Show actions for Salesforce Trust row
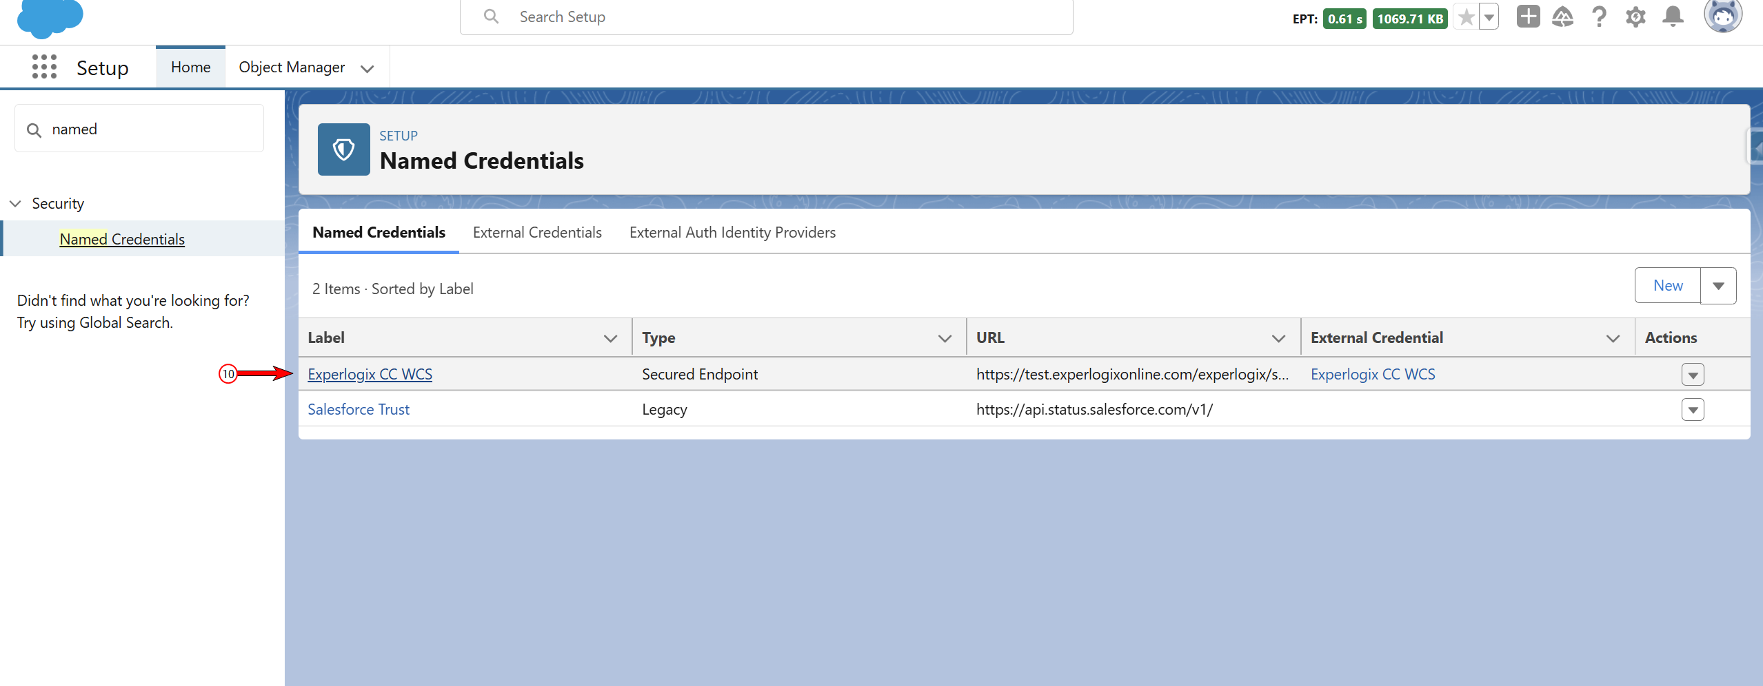Image resolution: width=1763 pixels, height=686 pixels. pyautogui.click(x=1693, y=410)
